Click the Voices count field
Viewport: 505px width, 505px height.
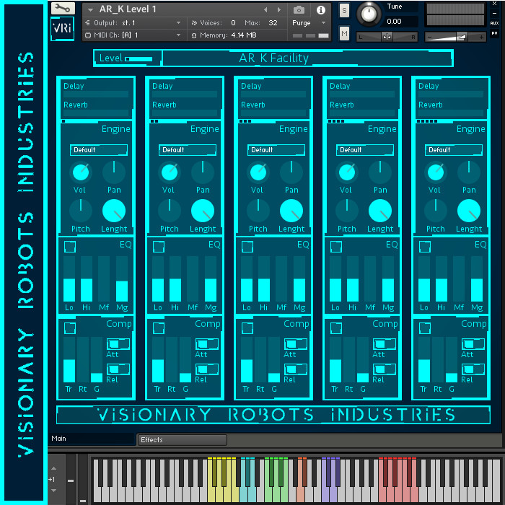233,23
